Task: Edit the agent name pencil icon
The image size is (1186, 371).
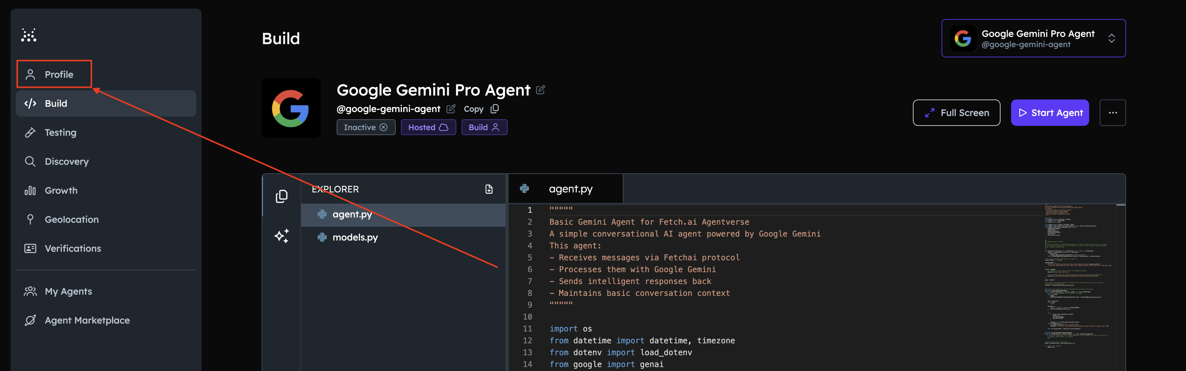Action: click(x=541, y=90)
